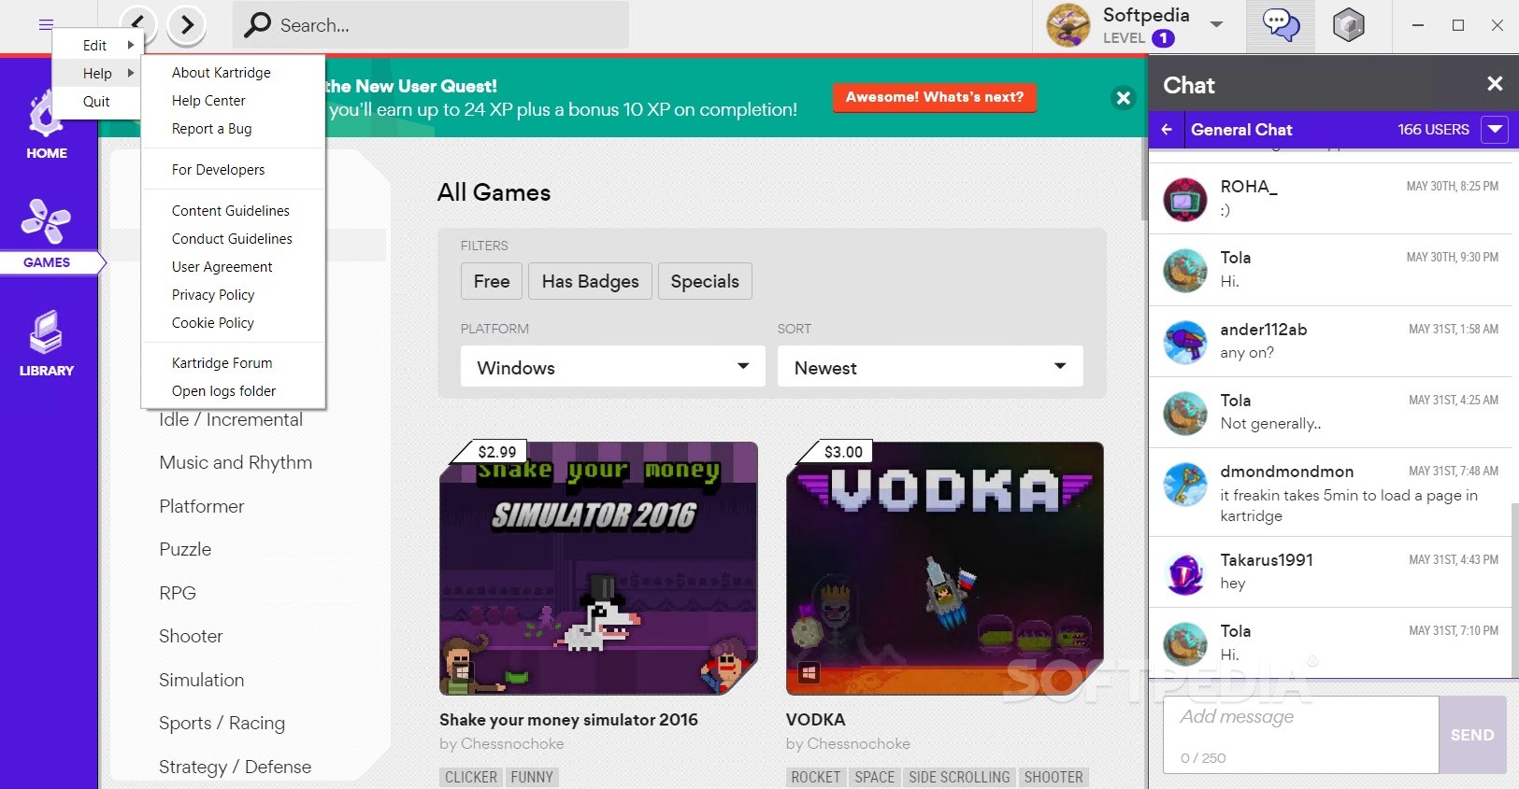Select Quit from the menu
The image size is (1519, 789).
pyautogui.click(x=96, y=101)
